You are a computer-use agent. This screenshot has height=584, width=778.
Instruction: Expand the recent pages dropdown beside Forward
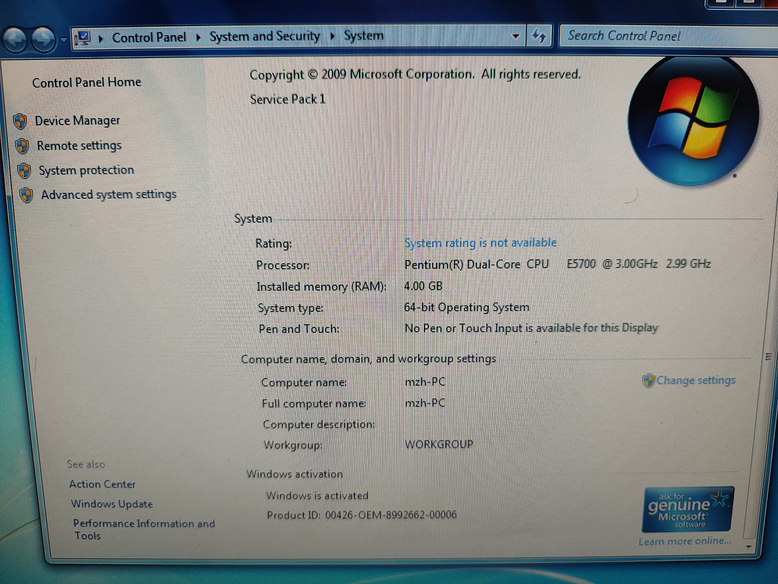pos(64,40)
